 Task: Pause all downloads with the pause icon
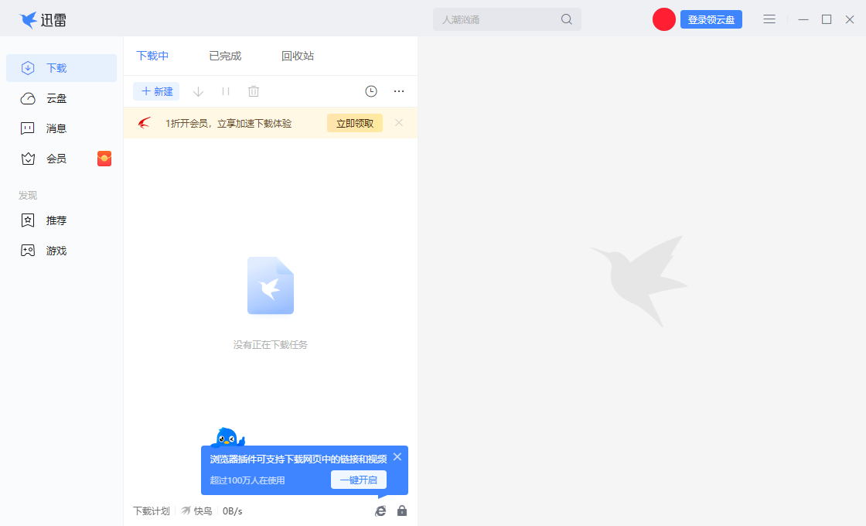click(225, 91)
